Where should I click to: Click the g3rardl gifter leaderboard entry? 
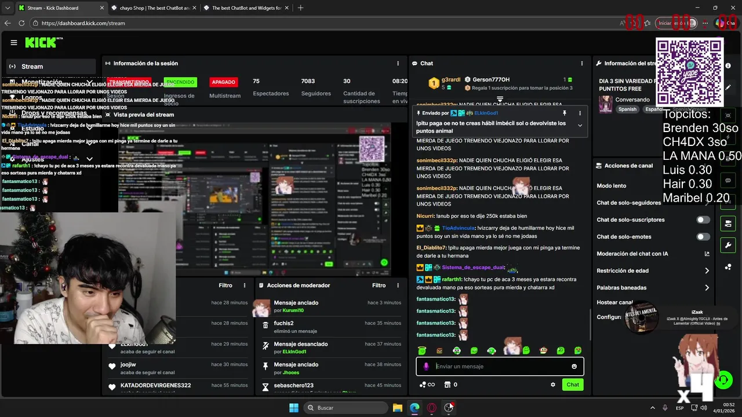coord(444,83)
